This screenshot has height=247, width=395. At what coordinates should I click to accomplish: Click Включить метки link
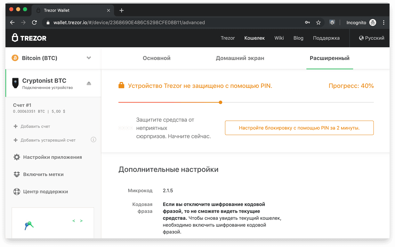[x=43, y=175]
